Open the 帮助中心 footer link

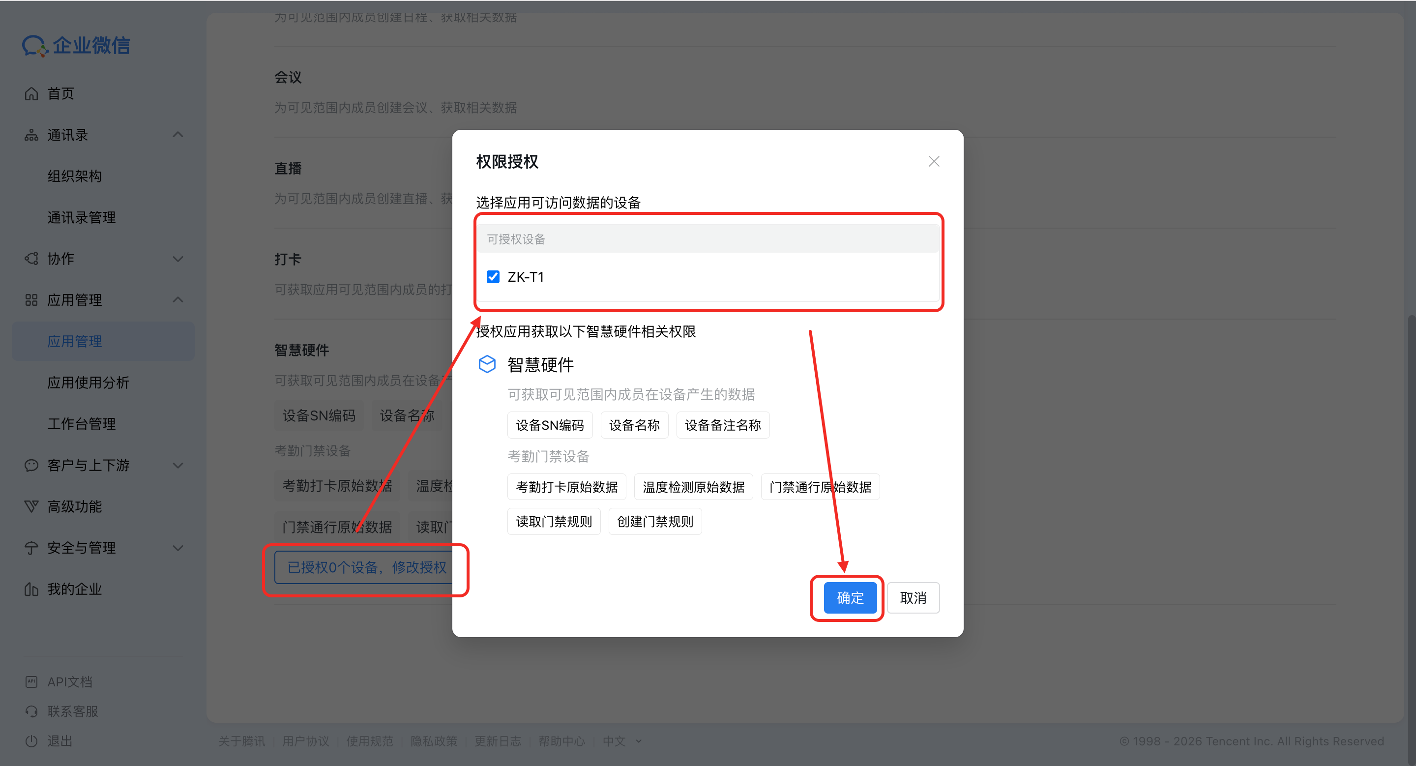[561, 741]
